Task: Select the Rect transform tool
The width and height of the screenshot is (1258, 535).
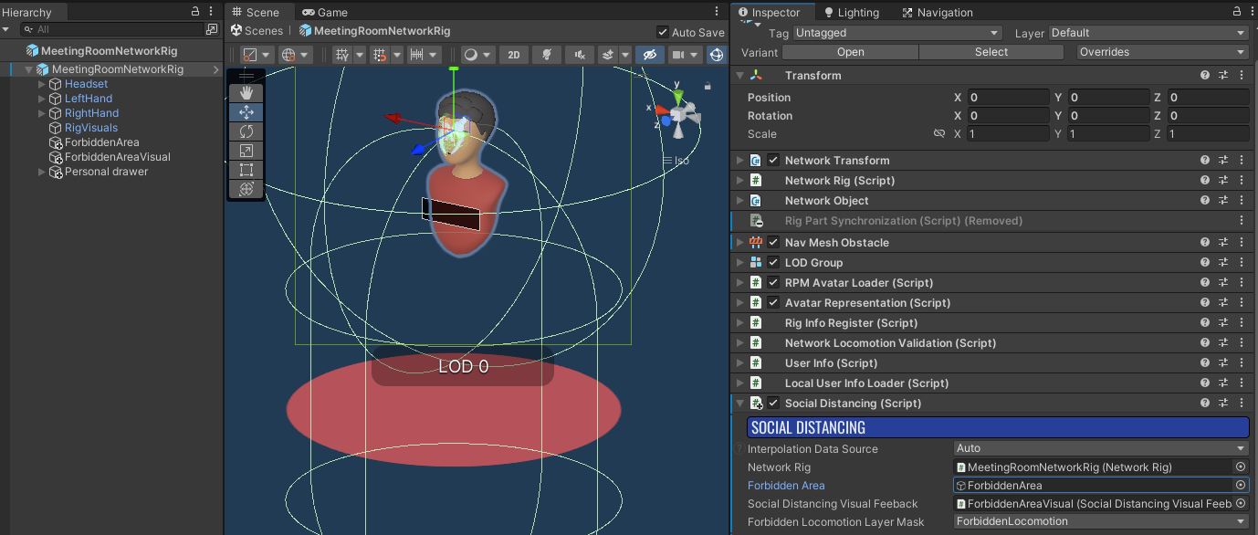Action: [x=246, y=169]
